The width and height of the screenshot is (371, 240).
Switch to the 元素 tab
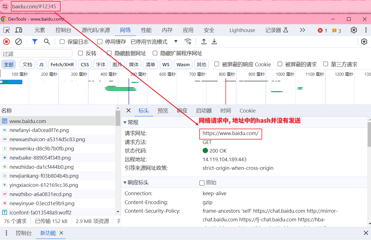pos(40,30)
